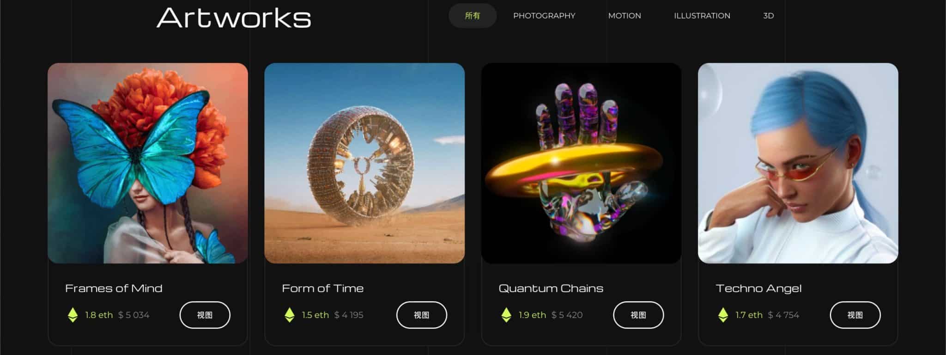Open the Techno Angel 视图 button
This screenshot has width=946, height=355.
pos(855,315)
